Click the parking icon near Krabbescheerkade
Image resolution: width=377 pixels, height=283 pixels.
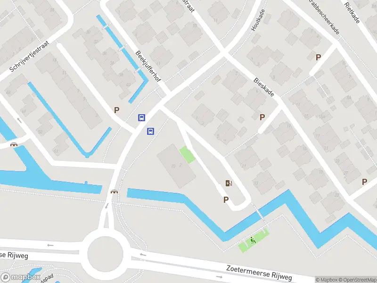pos(318,57)
